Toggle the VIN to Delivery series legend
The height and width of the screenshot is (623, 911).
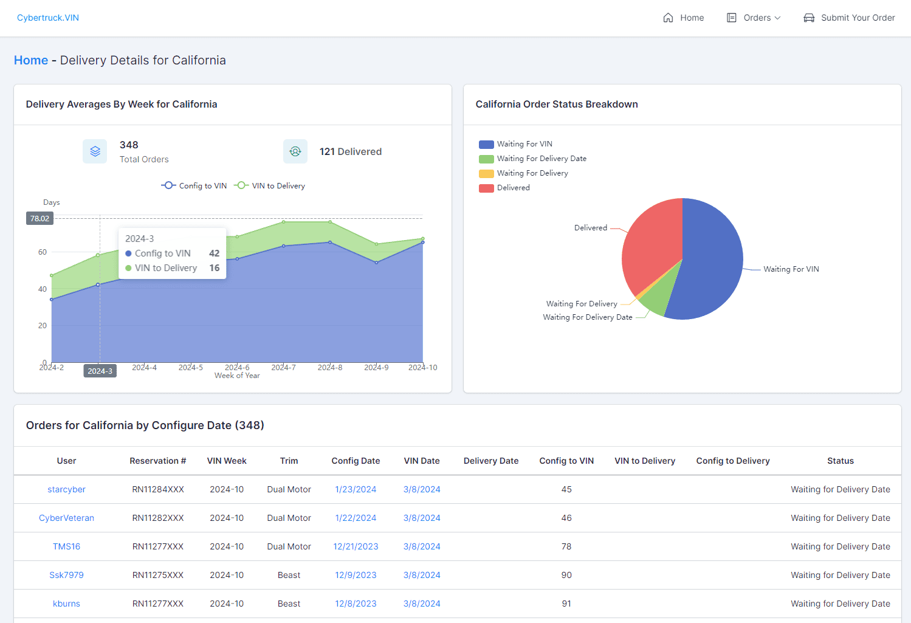pyautogui.click(x=270, y=185)
